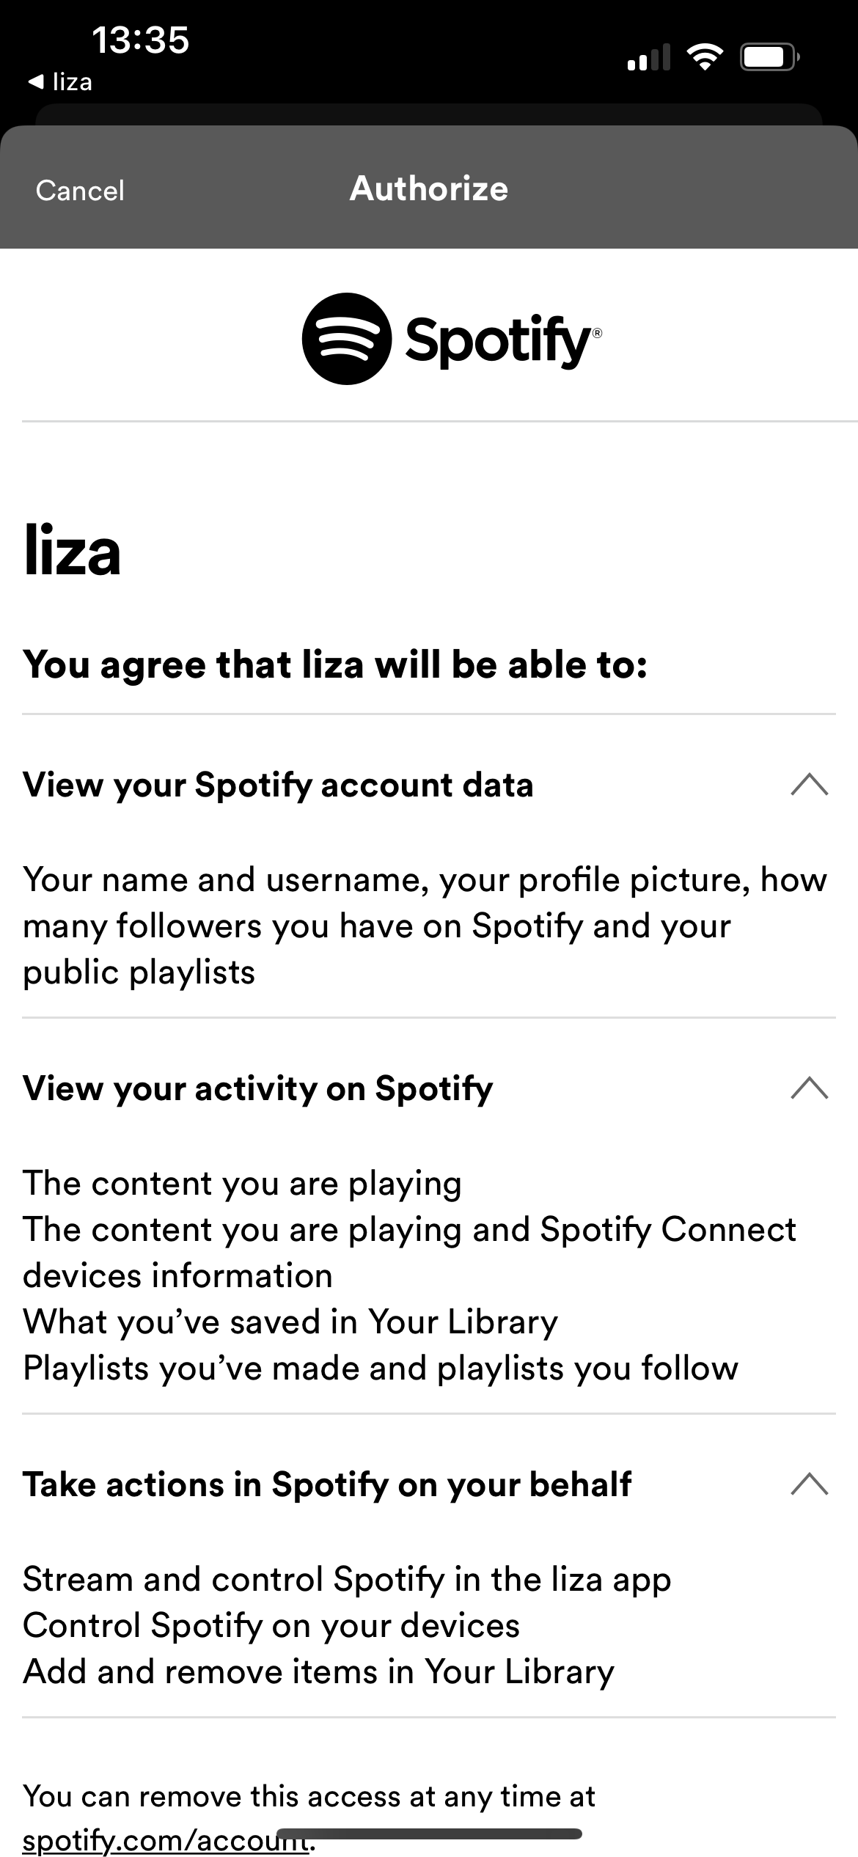
Task: Tap the Spotify wordmark text logo
Action: tap(503, 341)
